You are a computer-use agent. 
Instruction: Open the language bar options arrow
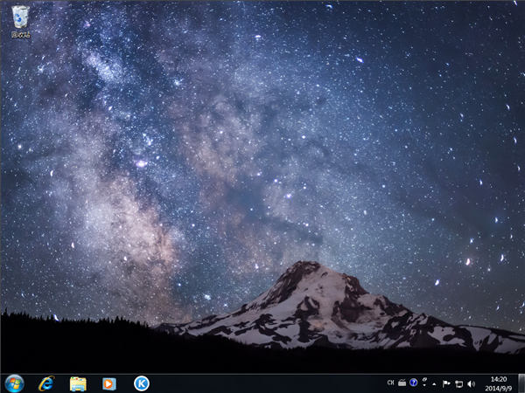(424, 386)
